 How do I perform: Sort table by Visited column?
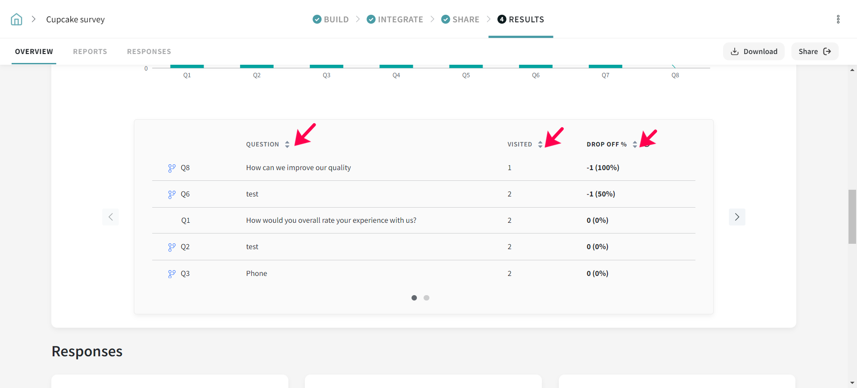coord(540,144)
